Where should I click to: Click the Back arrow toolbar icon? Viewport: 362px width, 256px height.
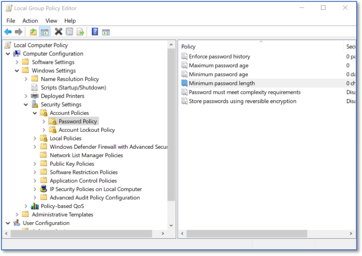pos(8,32)
